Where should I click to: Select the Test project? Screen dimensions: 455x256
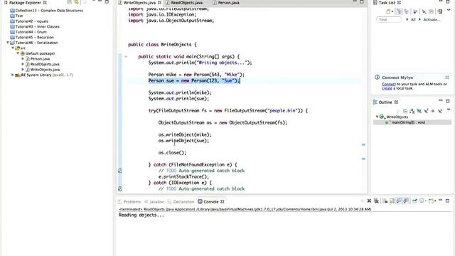tap(16, 16)
